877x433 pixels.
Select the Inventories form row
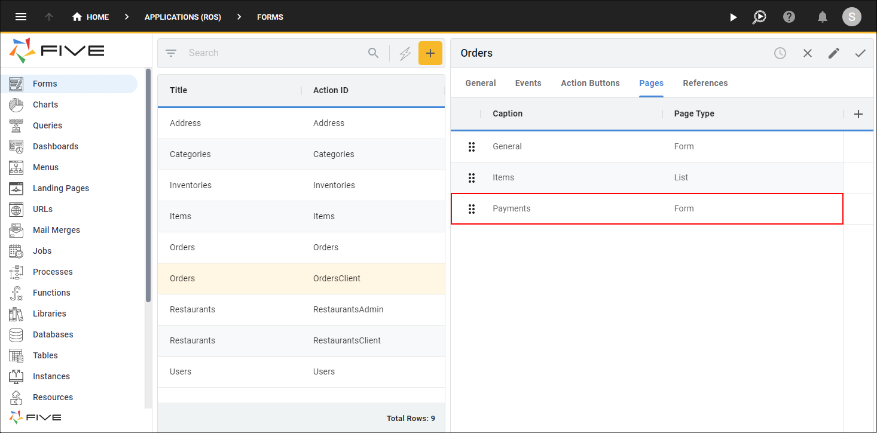point(301,185)
